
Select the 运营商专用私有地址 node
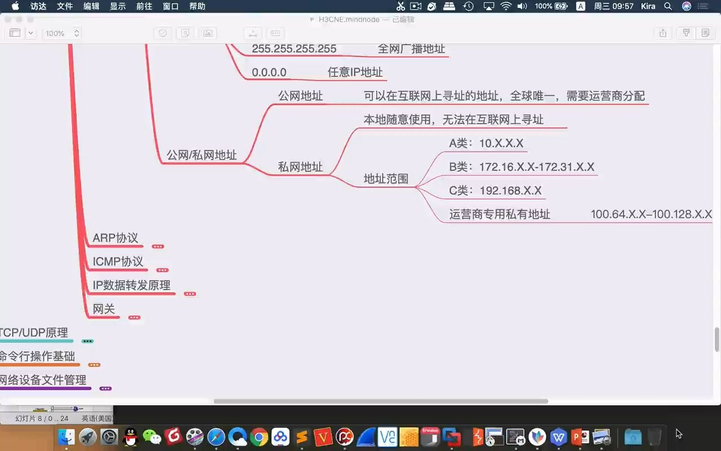500,214
